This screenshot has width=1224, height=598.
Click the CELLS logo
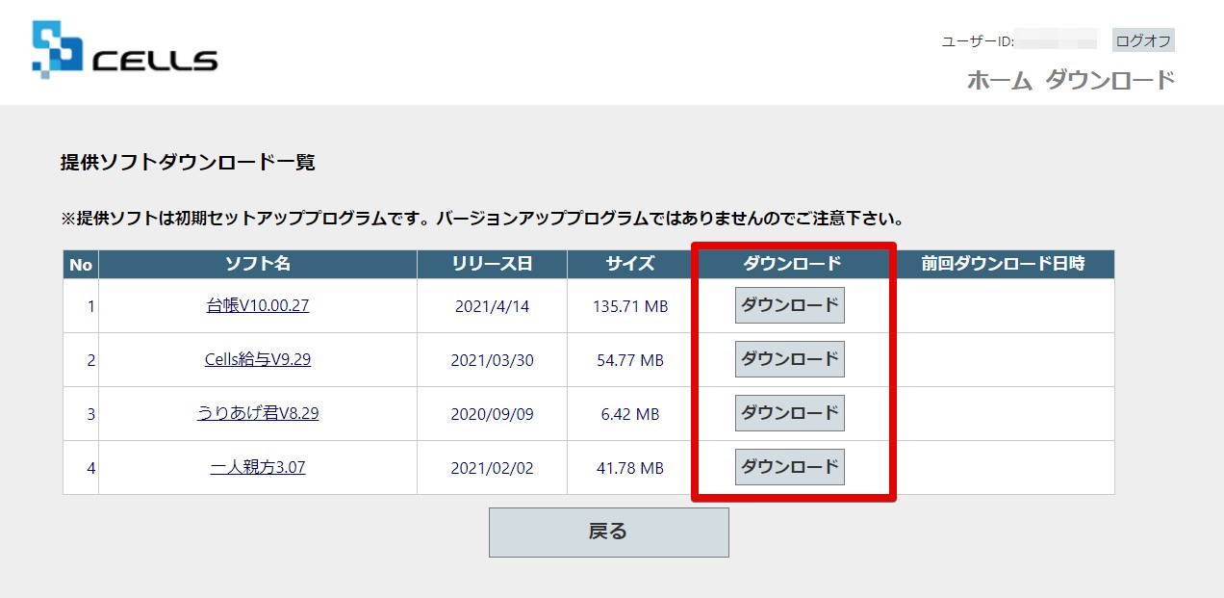[125, 50]
